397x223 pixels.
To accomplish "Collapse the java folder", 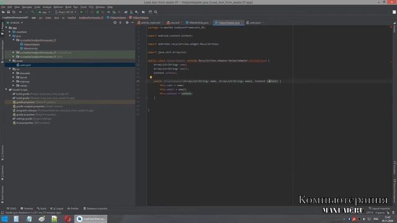I will 10,36.
